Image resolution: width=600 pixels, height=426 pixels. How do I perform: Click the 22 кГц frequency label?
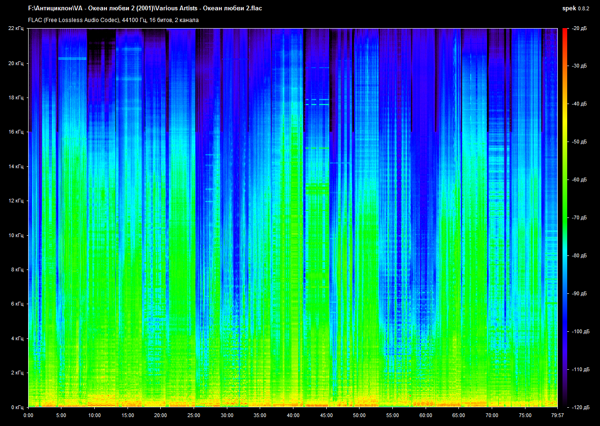(16, 29)
